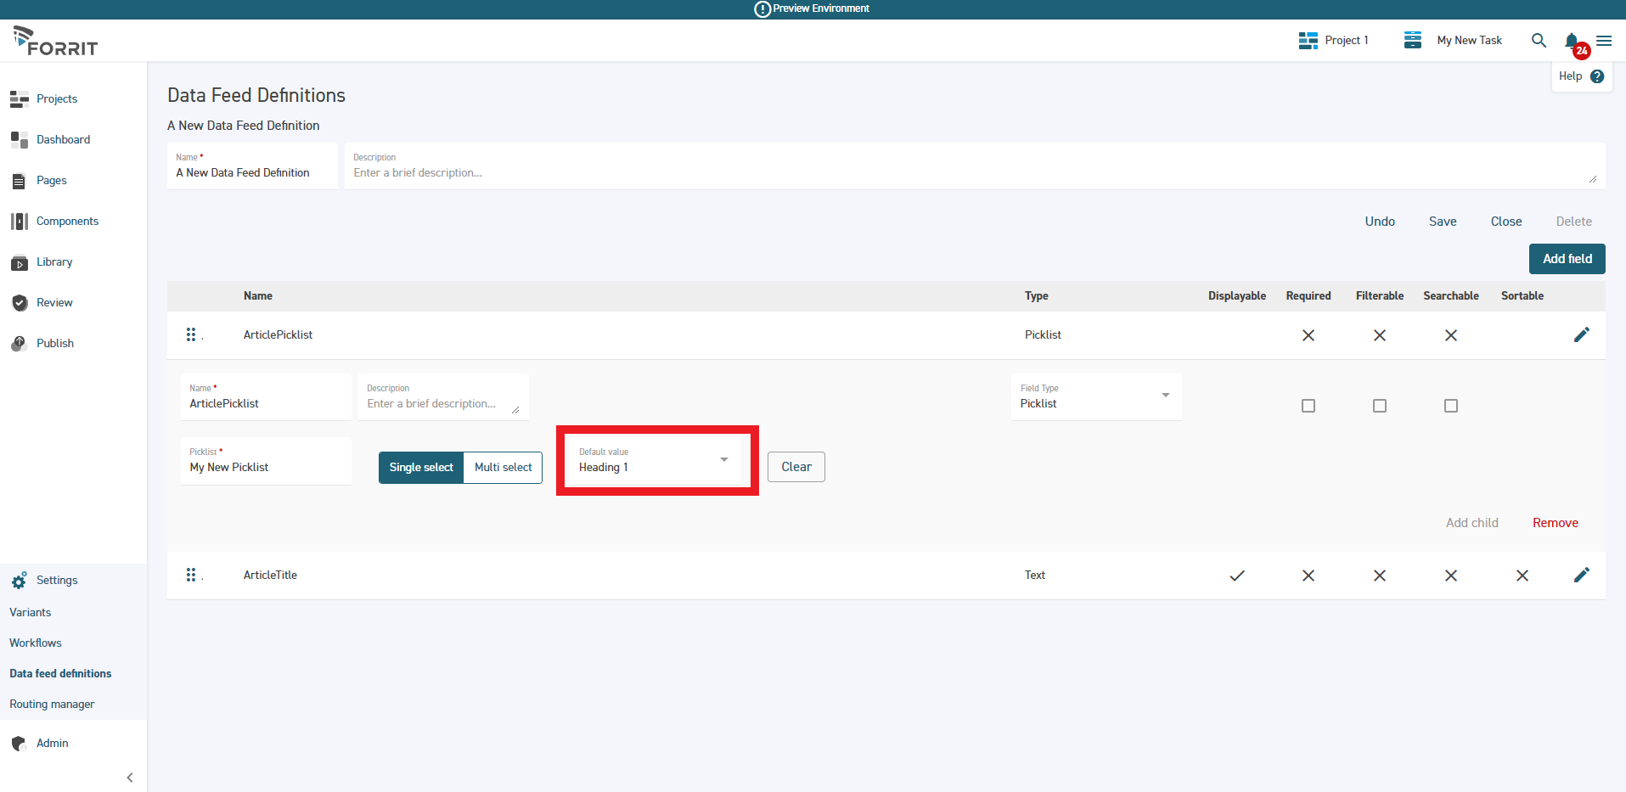Open the notifications bell icon
The width and height of the screenshot is (1626, 792).
[x=1572, y=41]
